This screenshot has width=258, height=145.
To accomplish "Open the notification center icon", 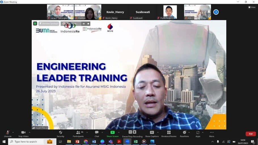I will [x=253, y=142].
